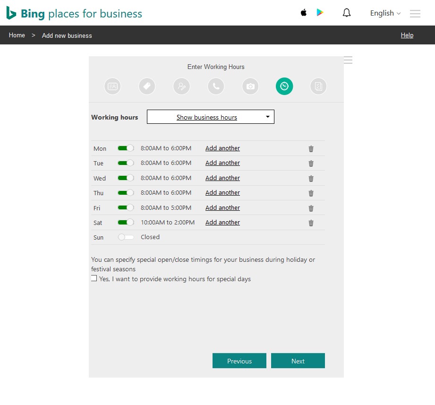Check the special days working hours checkbox
This screenshot has height=405, width=435.
click(94, 278)
